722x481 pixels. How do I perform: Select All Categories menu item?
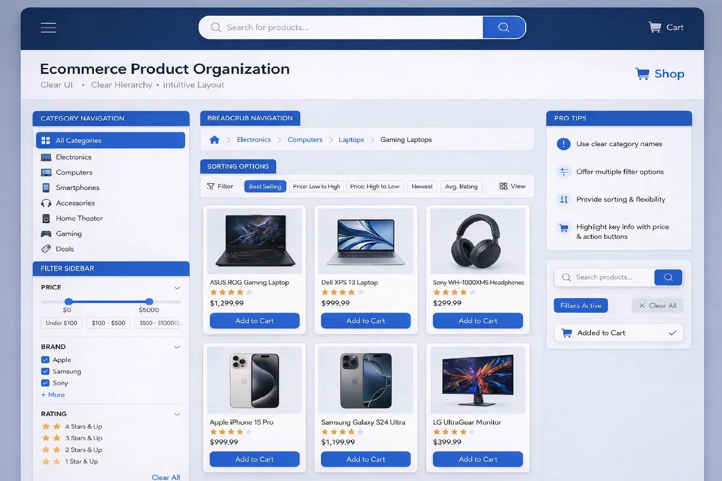tap(111, 141)
